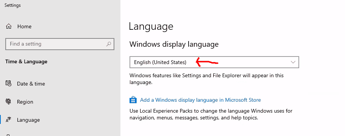Click the Home house icon
Image resolution: width=345 pixels, height=136 pixels.
(x=9, y=26)
